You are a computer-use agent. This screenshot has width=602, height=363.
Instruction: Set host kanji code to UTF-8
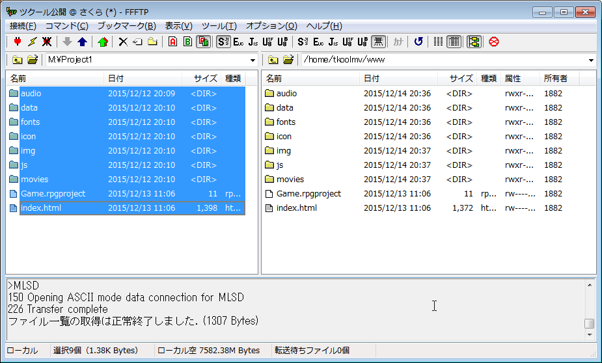267,42
